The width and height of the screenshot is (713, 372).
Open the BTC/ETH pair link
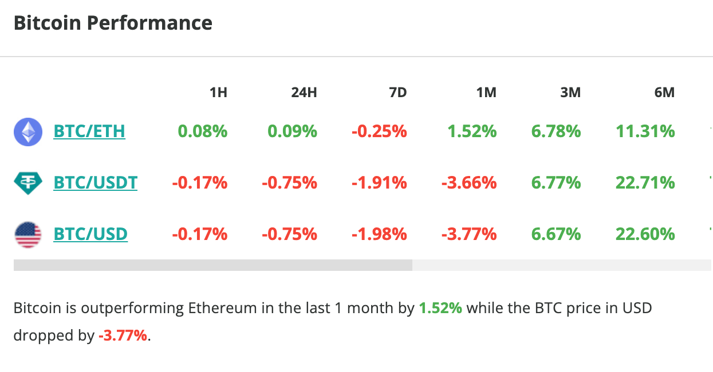pyautogui.click(x=89, y=131)
